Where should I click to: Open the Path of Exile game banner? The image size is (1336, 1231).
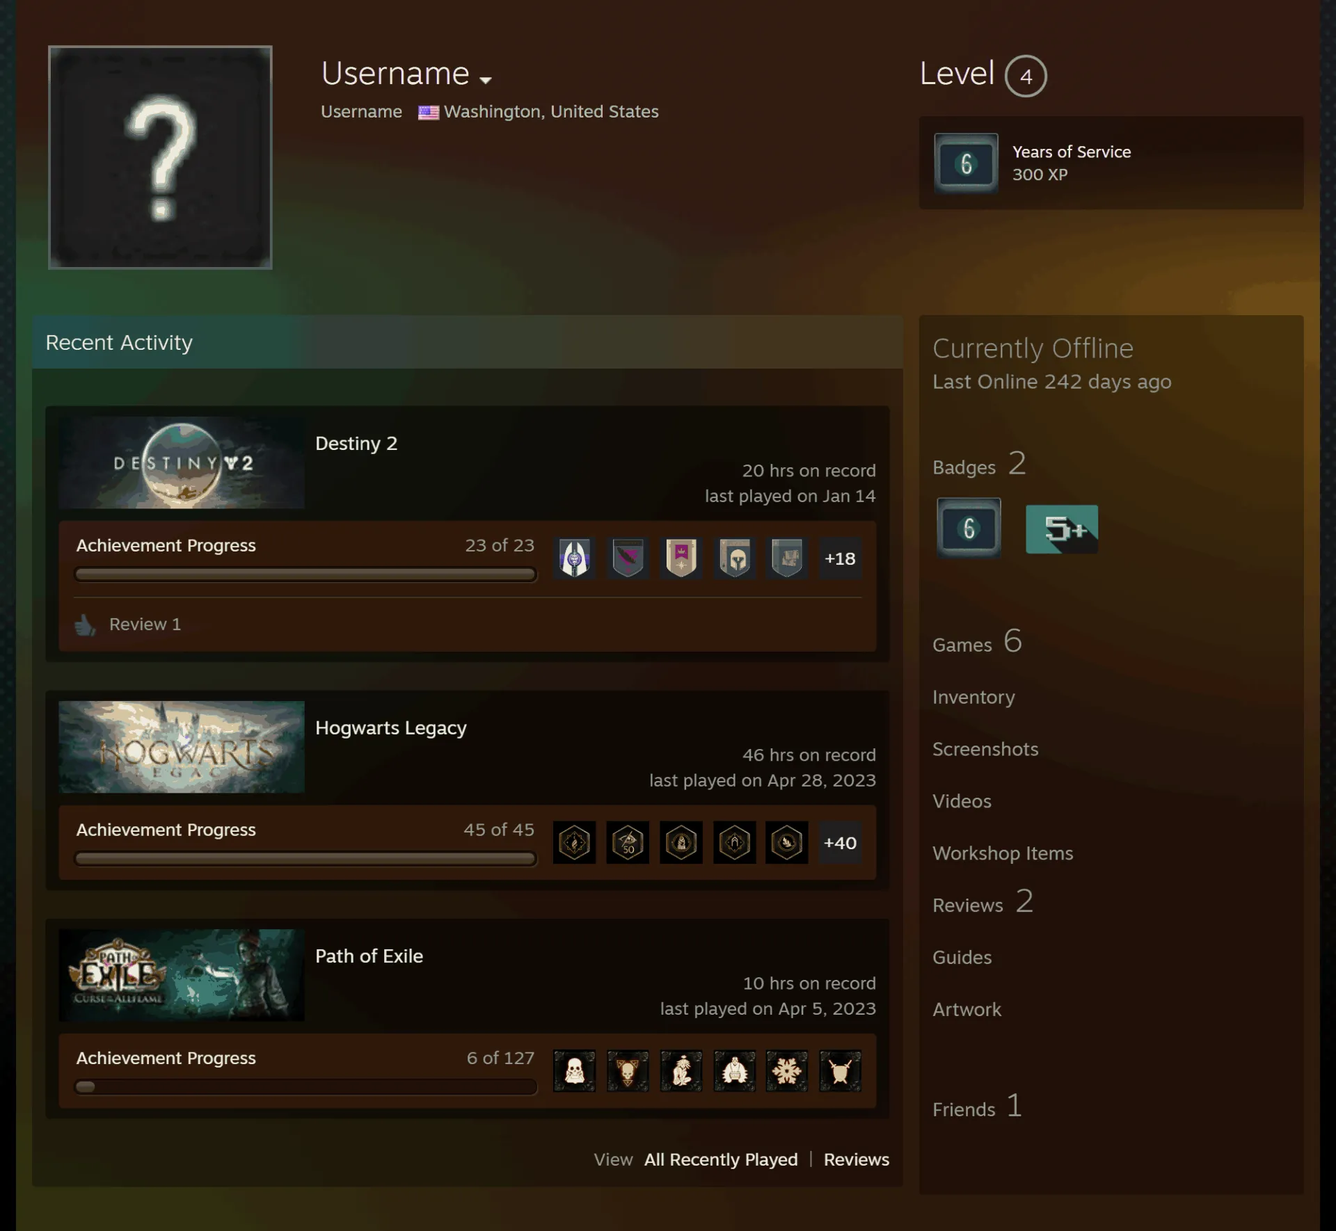pyautogui.click(x=182, y=975)
